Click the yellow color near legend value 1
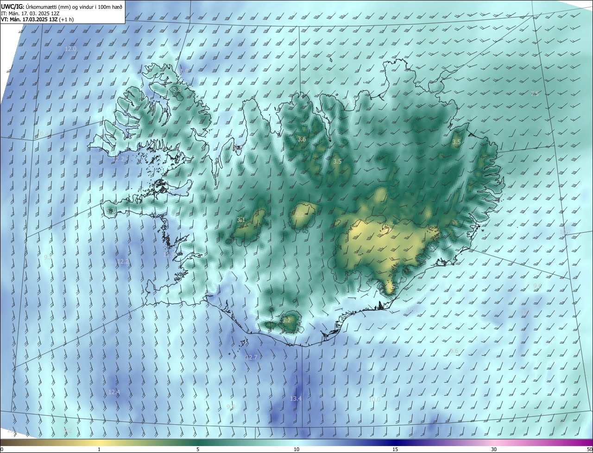 pos(99,442)
